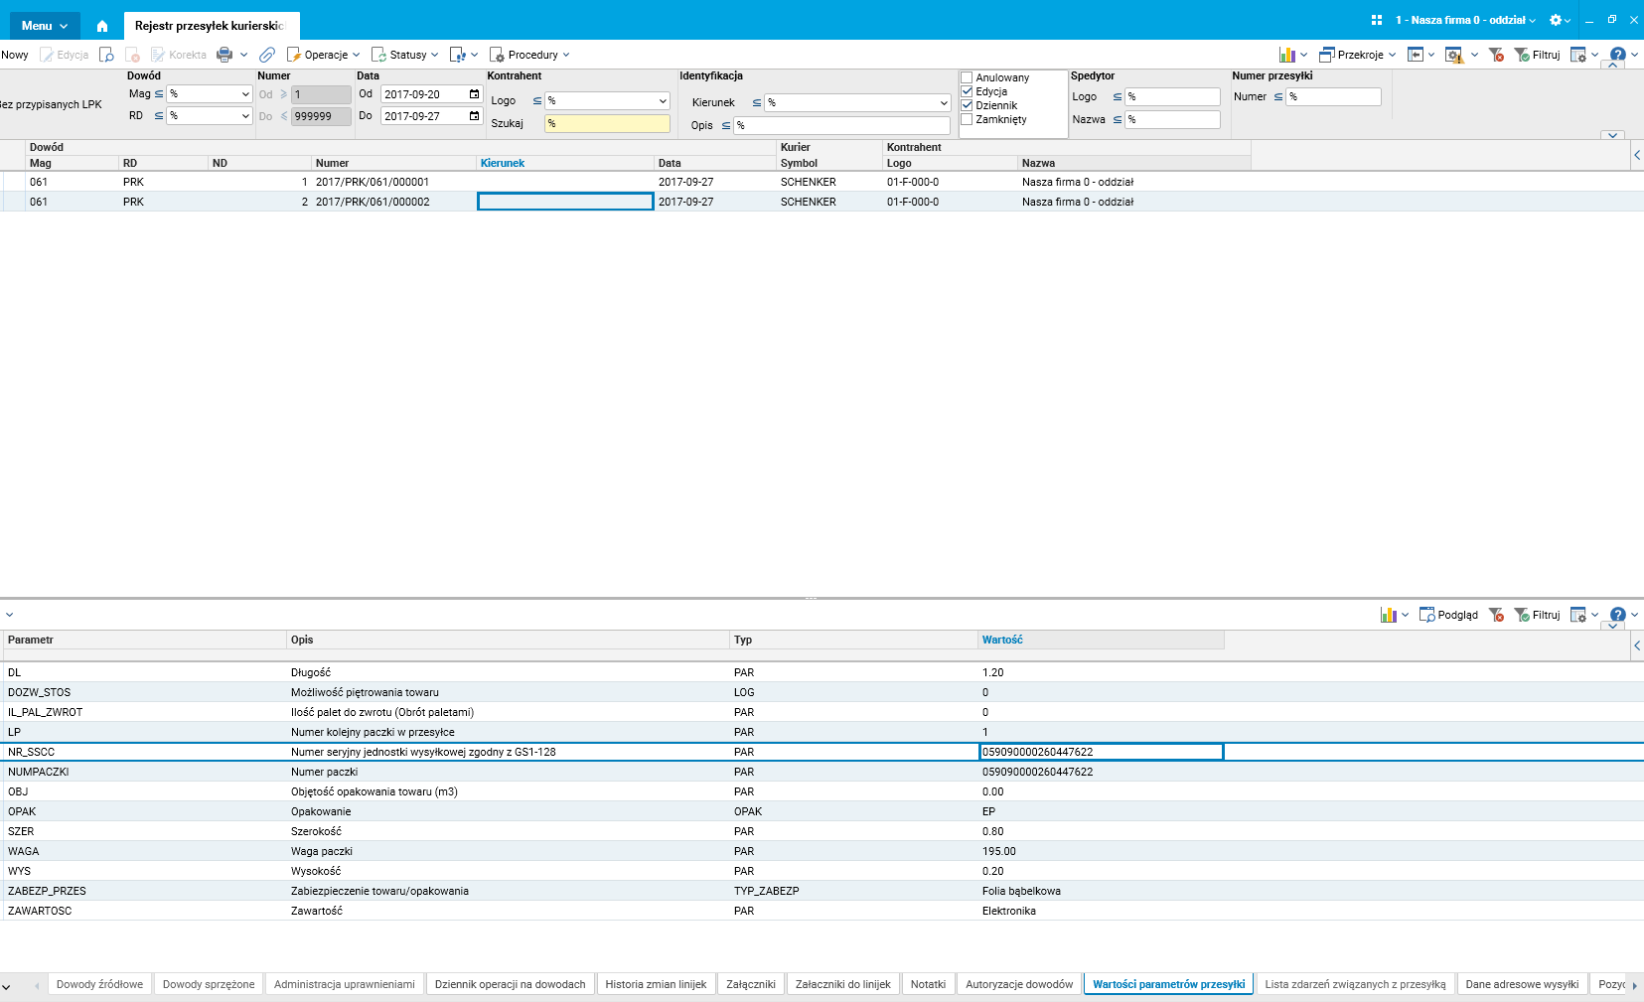Click the Home icon in title bar
1644x1002 pixels.
pyautogui.click(x=101, y=26)
